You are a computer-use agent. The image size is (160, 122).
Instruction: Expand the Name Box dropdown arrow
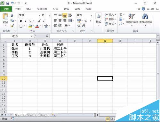(x=32, y=36)
